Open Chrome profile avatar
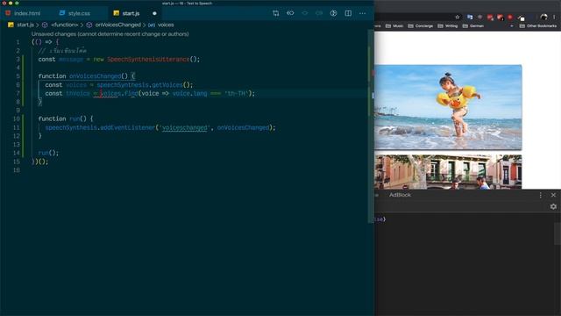561x316 pixels. (x=543, y=17)
